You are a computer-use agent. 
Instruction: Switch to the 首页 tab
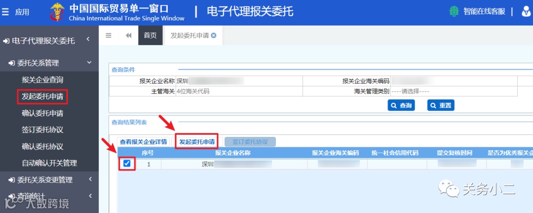150,36
